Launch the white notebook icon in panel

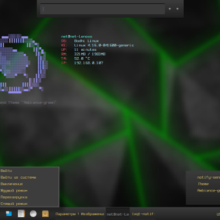coord(21,213)
